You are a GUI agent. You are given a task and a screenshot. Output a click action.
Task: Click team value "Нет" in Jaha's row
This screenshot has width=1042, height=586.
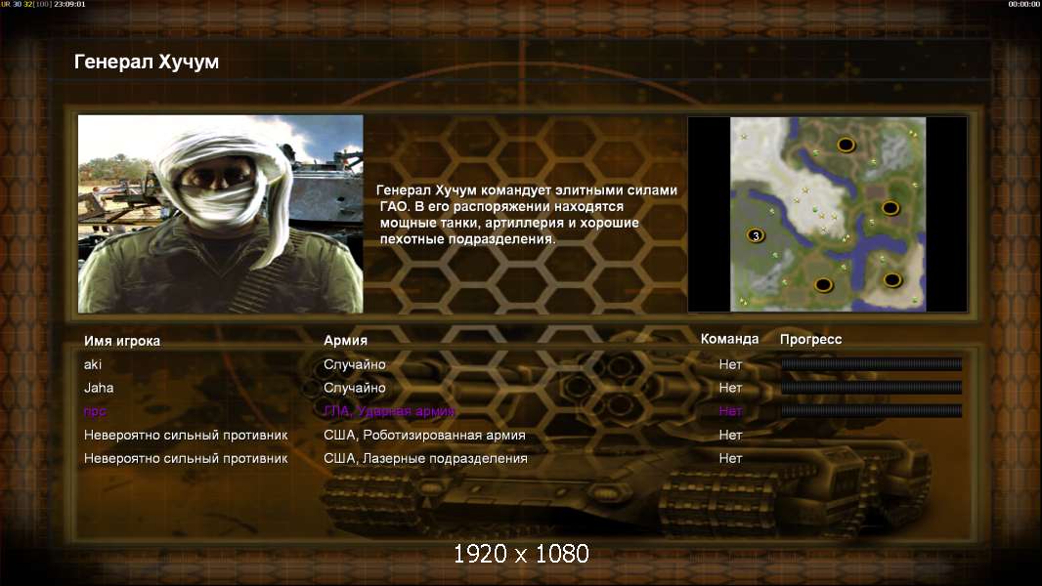730,388
